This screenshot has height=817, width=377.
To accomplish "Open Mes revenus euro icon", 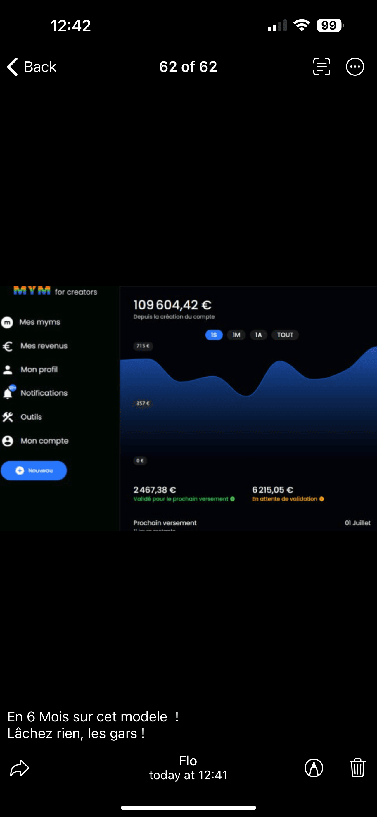I will [8, 346].
